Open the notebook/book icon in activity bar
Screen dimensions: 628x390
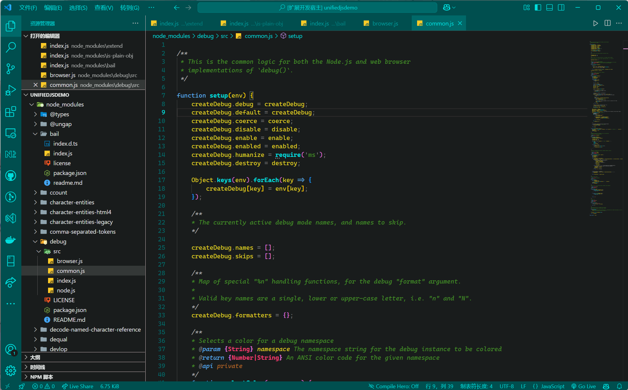tap(11, 261)
